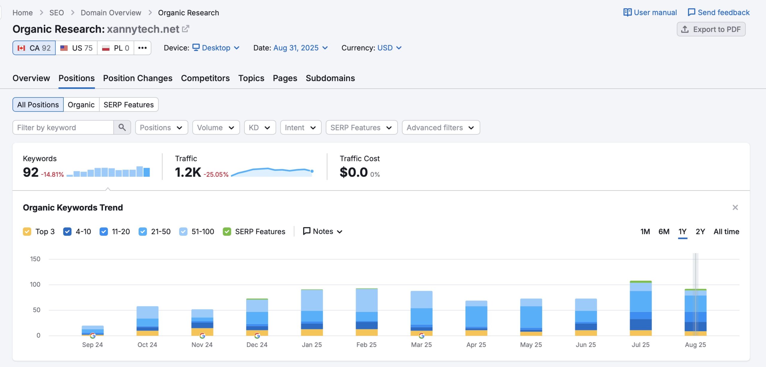766x367 pixels.
Task: Select the 2Y time range
Action: tap(700, 232)
